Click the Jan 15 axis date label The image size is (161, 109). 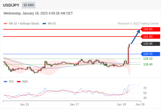(24, 104)
